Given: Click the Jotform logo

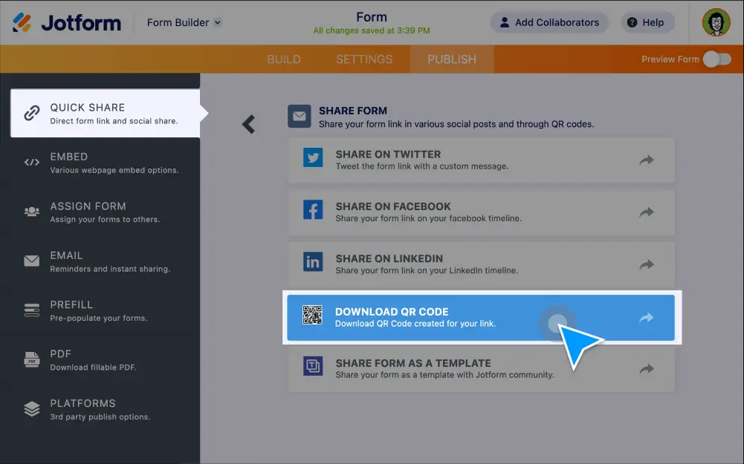Looking at the screenshot, I should point(67,23).
